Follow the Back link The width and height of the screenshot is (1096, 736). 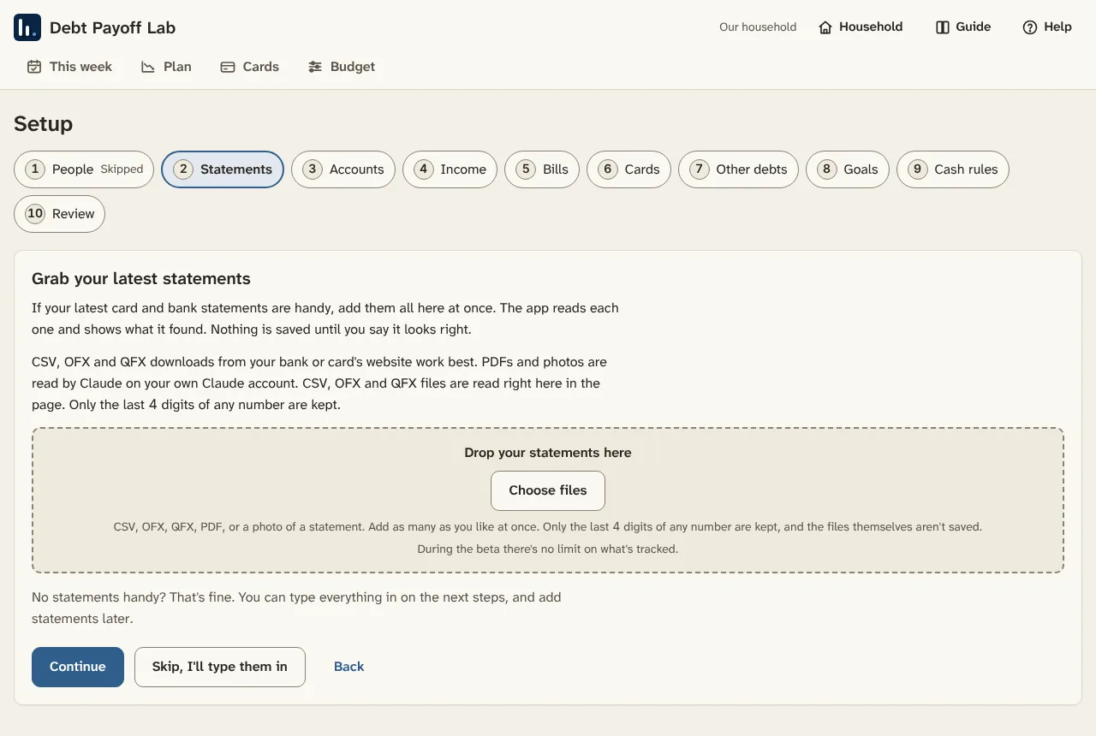348,667
